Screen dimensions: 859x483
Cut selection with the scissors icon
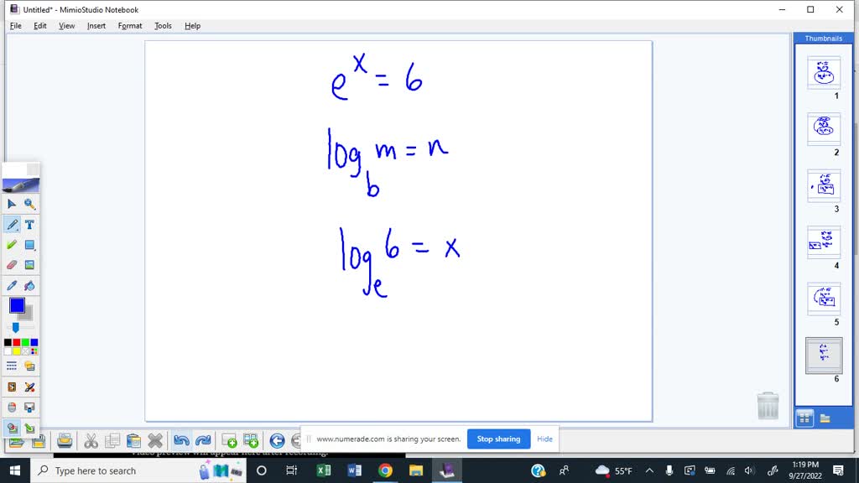click(91, 439)
